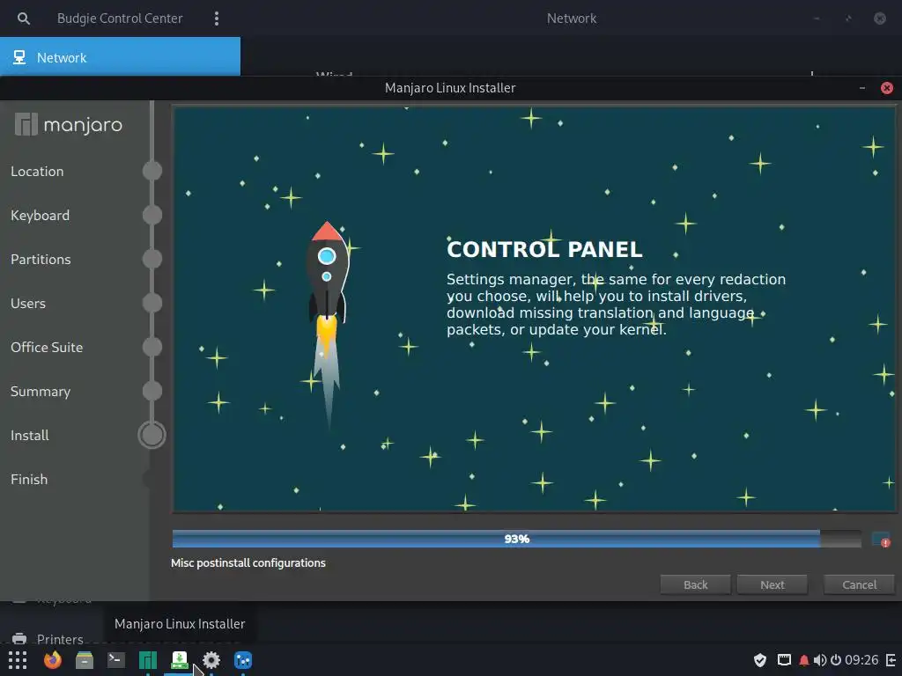Close the Budgie Control Center window
This screenshot has width=902, height=676.
[880, 18]
